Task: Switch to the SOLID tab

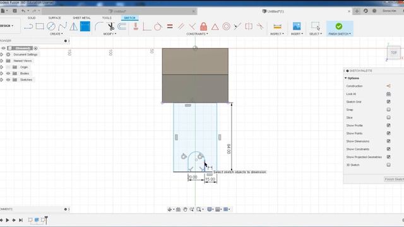Action: coord(32,18)
